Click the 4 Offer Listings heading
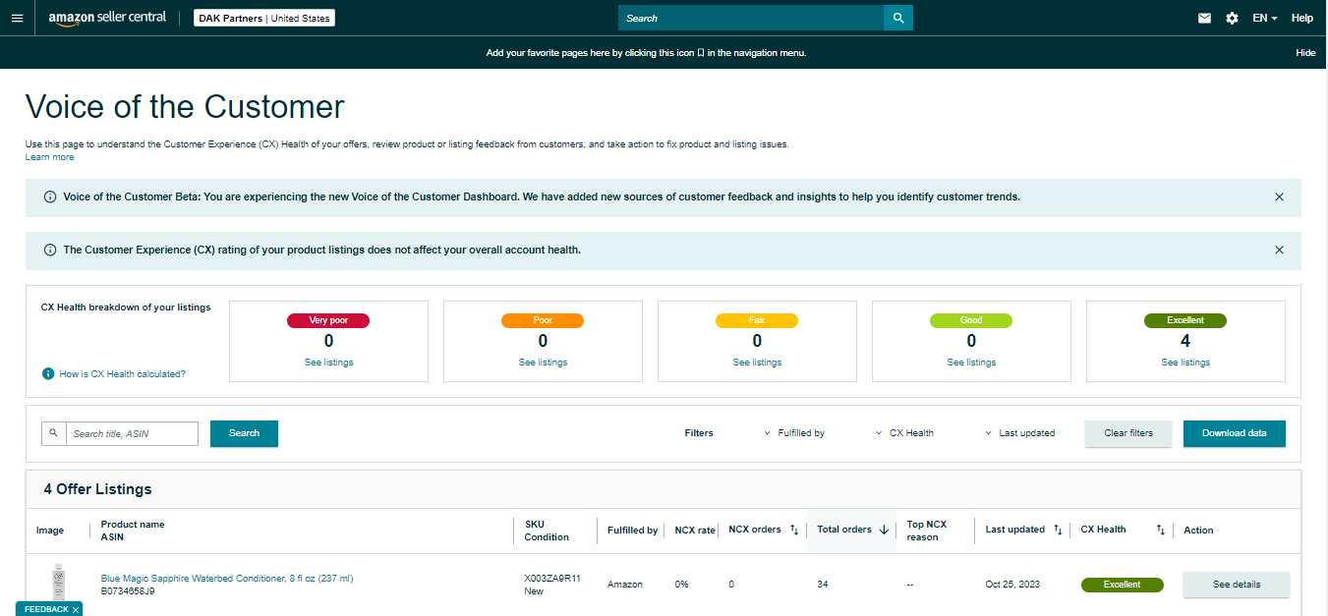The width and height of the screenshot is (1328, 616). [97, 489]
